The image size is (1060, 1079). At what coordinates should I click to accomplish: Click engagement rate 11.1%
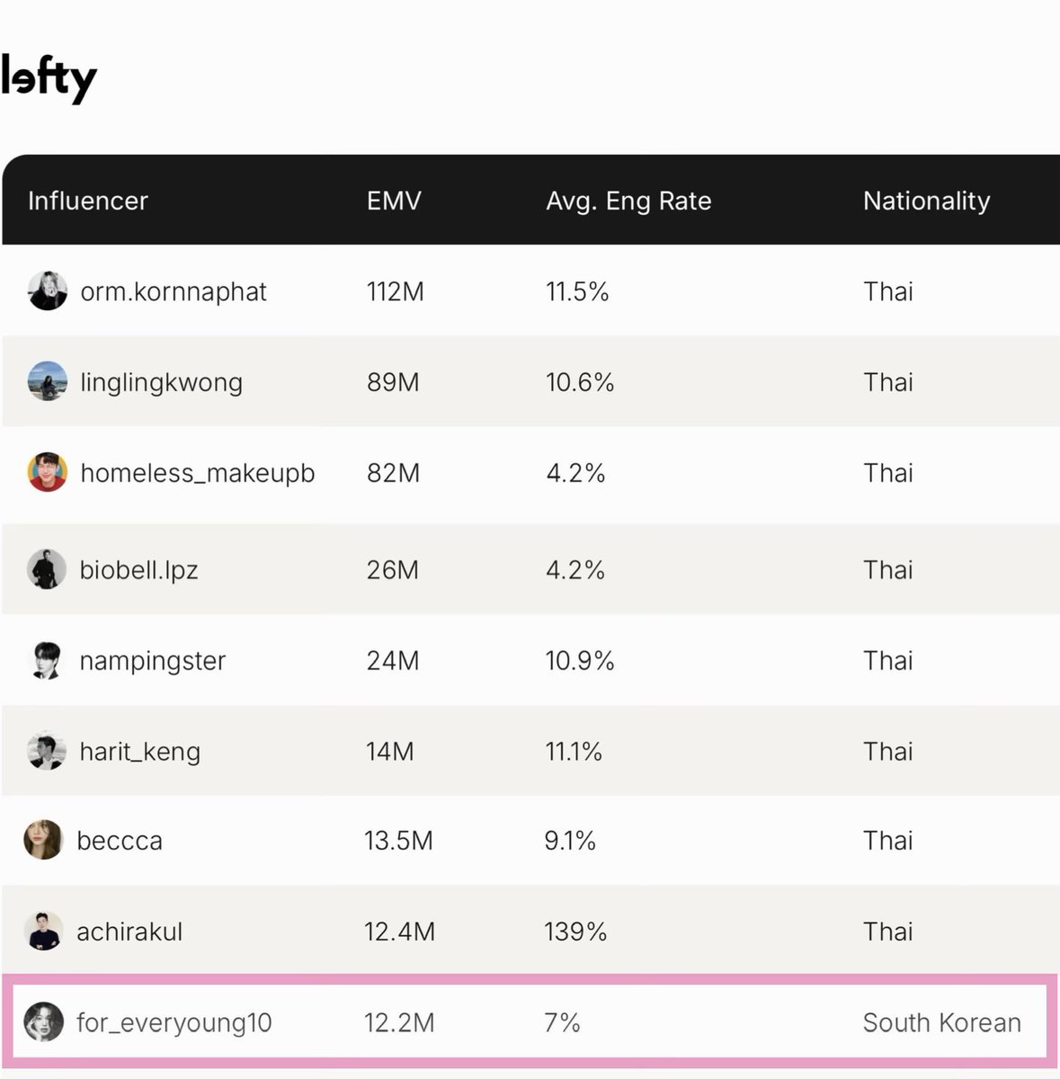[x=574, y=752]
